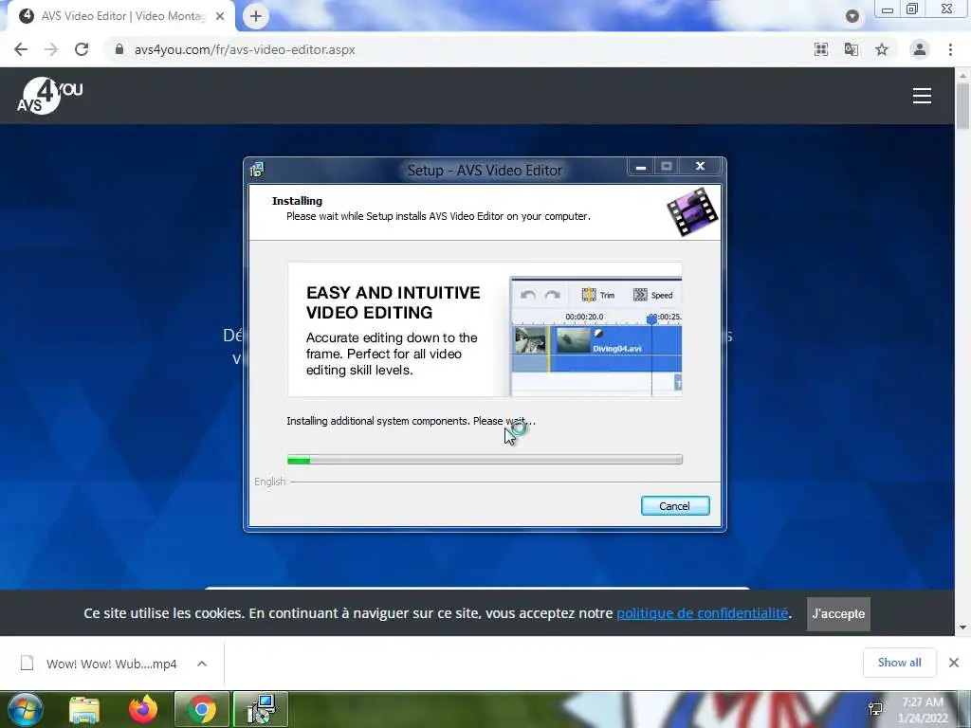The height and width of the screenshot is (728, 971).
Task: Click Show all downloads button
Action: click(899, 663)
